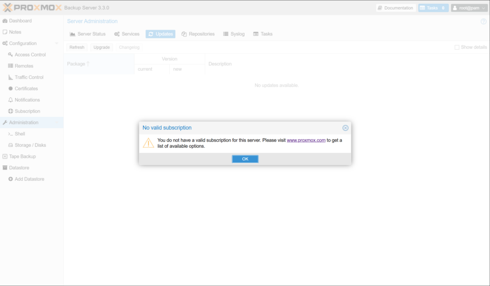Switch to the Repositories tab
The width and height of the screenshot is (490, 286).
[198, 34]
